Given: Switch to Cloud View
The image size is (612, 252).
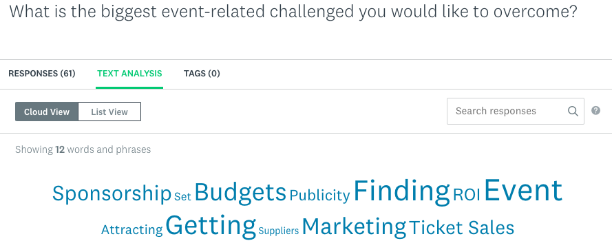Looking at the screenshot, I should click(x=47, y=112).
